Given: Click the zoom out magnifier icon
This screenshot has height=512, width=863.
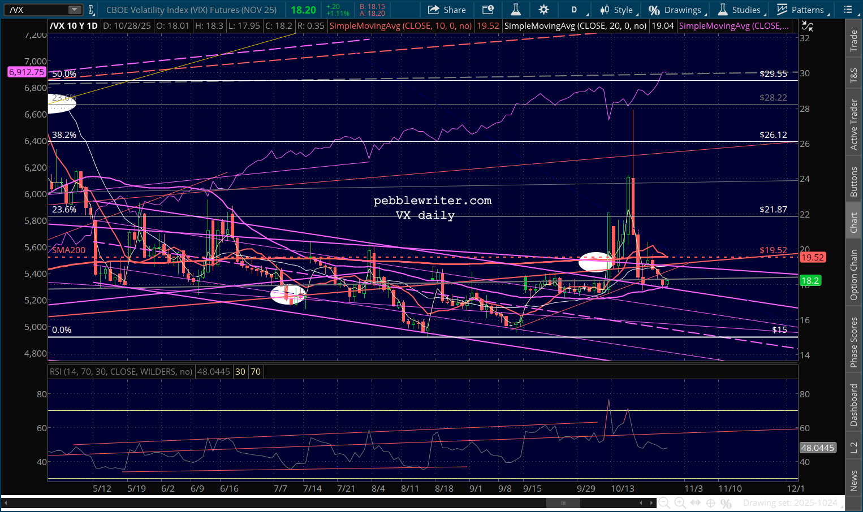Looking at the screenshot, I should click(x=664, y=503).
